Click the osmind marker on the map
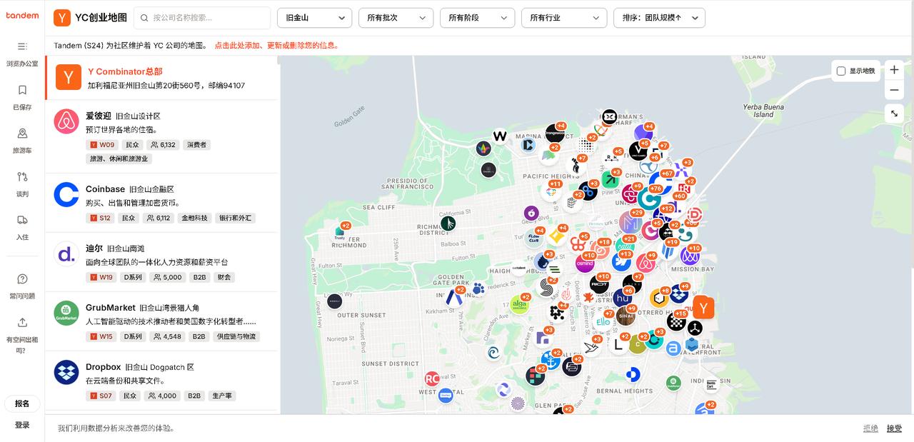914x442 pixels. pyautogui.click(x=585, y=263)
